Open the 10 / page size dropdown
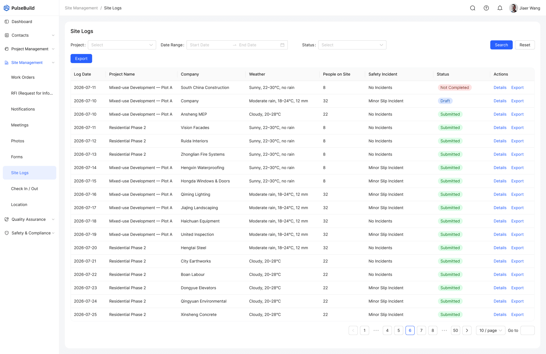The height and width of the screenshot is (354, 546). (x=491, y=330)
